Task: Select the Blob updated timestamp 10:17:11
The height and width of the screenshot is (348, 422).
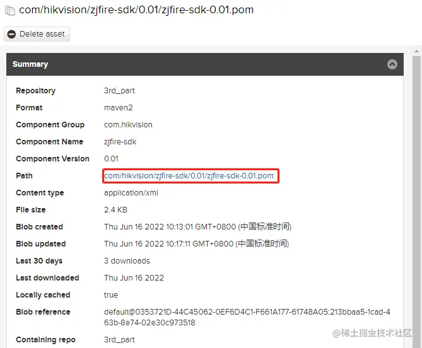Action: [x=196, y=243]
